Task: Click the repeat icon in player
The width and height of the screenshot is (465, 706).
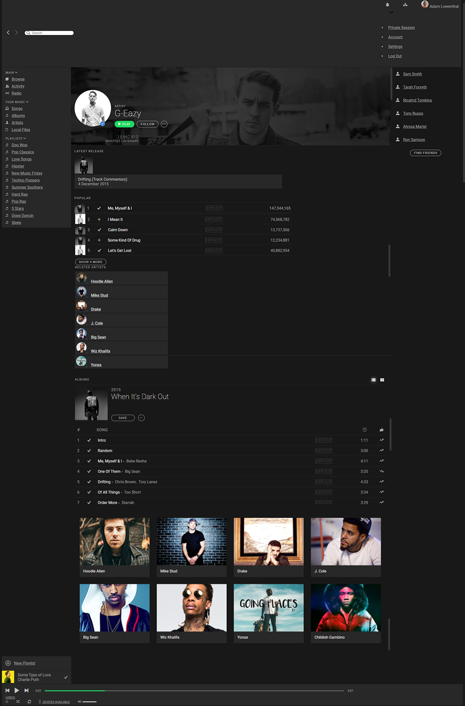Action: (29, 701)
